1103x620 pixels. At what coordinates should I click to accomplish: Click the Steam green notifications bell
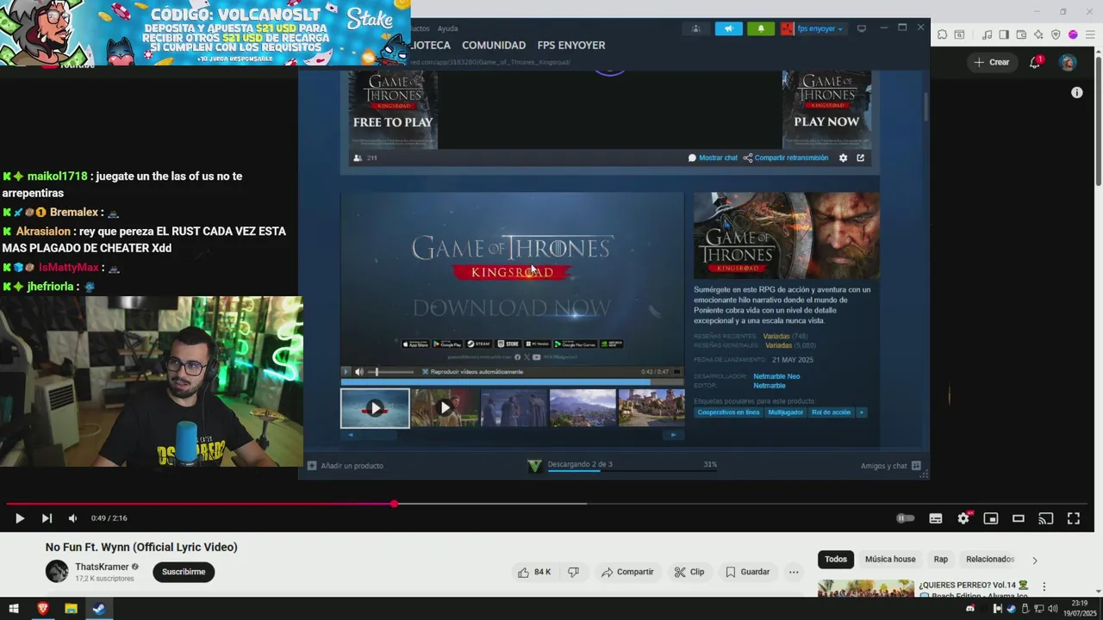(761, 28)
